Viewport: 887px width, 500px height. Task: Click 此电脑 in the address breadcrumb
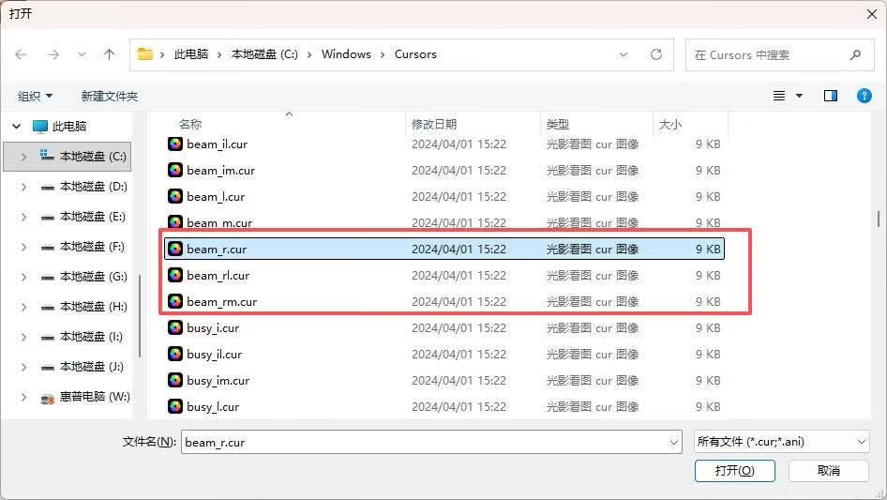(191, 54)
